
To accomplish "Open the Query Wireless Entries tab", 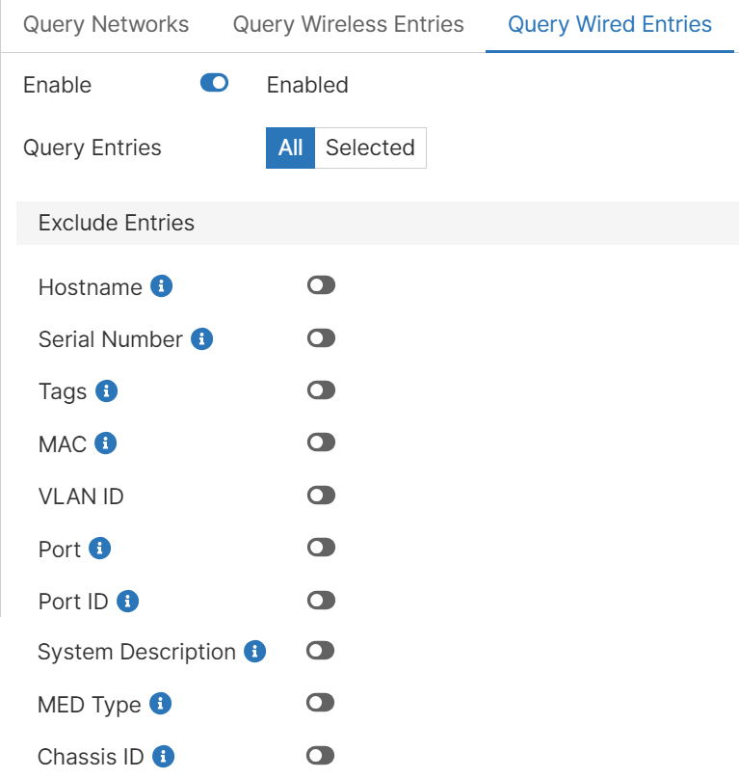I will coord(348,25).
